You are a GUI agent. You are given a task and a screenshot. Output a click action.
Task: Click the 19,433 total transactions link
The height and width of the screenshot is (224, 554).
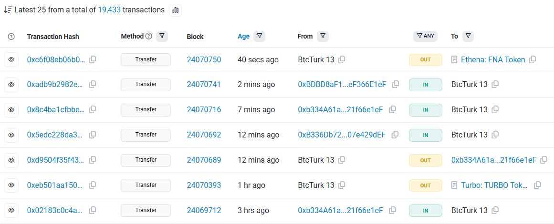(109, 10)
